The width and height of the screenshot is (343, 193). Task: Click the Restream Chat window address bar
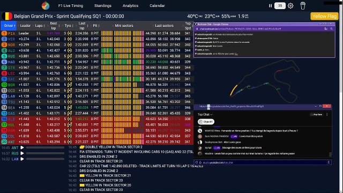[x=260, y=28]
